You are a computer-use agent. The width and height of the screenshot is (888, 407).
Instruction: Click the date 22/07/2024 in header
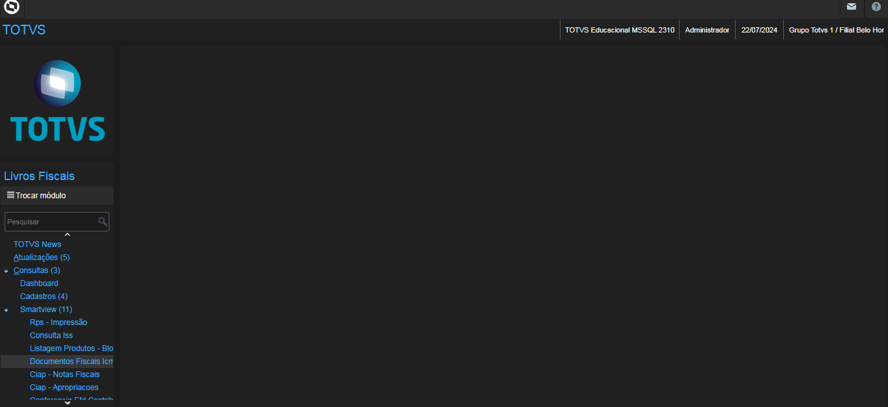[x=759, y=30]
